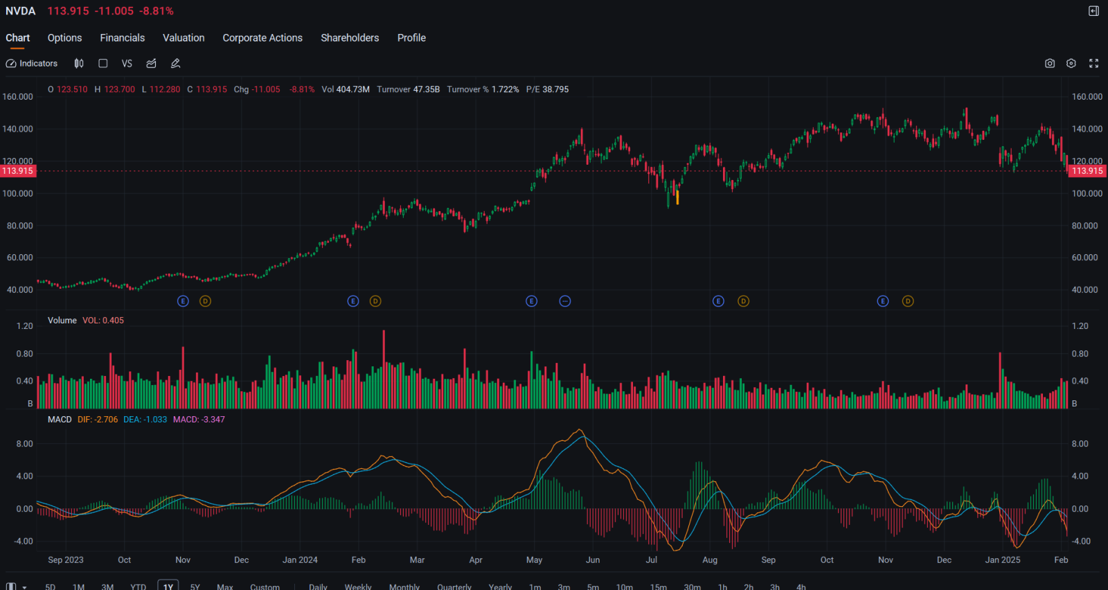Open the Financials tab
This screenshot has width=1108, height=590.
pyautogui.click(x=123, y=38)
